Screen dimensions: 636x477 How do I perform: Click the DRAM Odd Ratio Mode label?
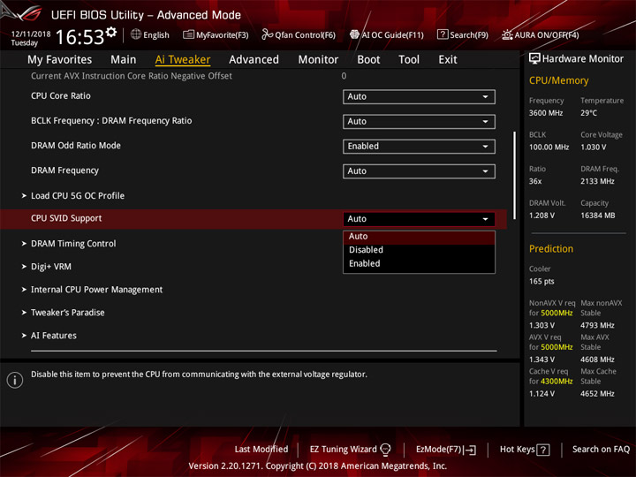[76, 146]
